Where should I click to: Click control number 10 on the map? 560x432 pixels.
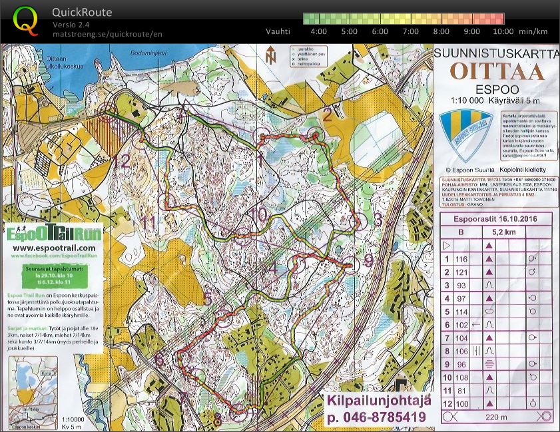click(x=259, y=215)
